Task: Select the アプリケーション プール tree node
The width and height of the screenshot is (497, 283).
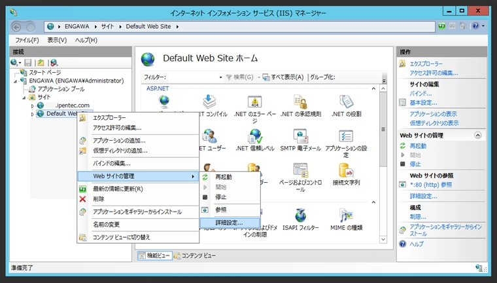Action: [61, 89]
